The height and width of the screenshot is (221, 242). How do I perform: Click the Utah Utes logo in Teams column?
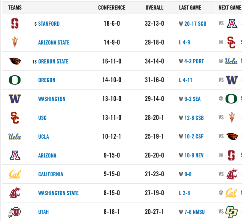pos(15,212)
